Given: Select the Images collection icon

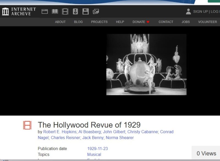Looking at the screenshot, I should [95, 12].
